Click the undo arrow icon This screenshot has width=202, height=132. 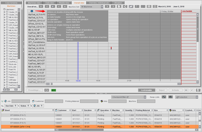click(192, 90)
